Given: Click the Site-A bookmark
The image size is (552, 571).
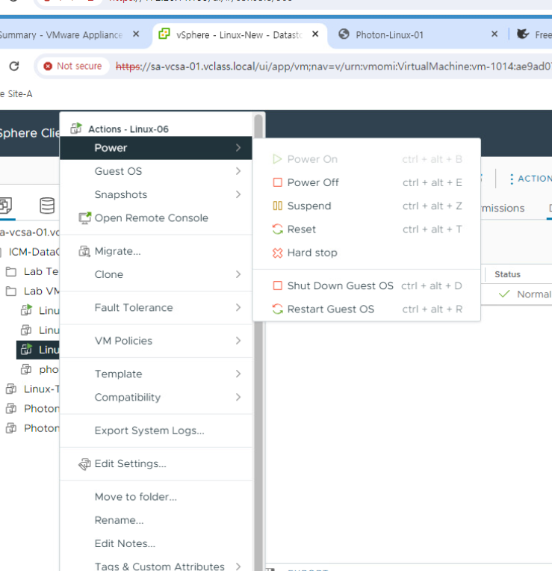Looking at the screenshot, I should tap(16, 94).
